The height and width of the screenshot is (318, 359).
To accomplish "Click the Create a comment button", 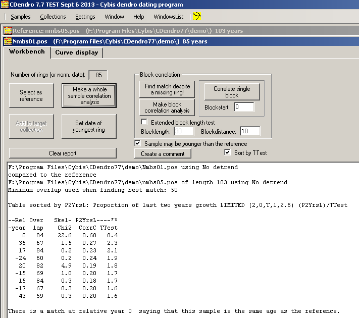I will click(163, 153).
